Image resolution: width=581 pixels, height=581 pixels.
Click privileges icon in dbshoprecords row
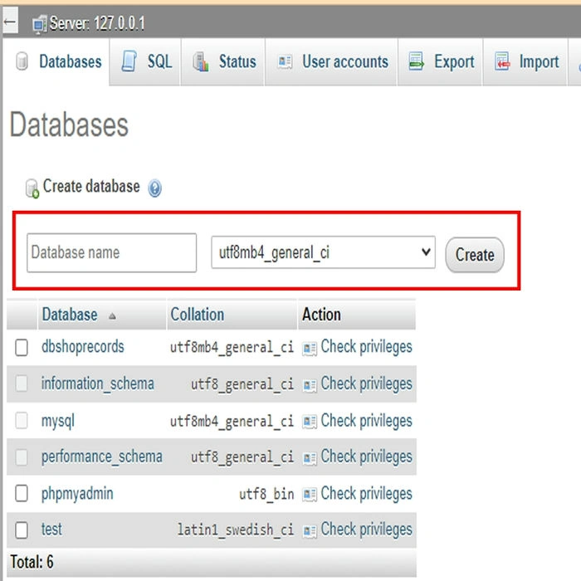tap(310, 349)
